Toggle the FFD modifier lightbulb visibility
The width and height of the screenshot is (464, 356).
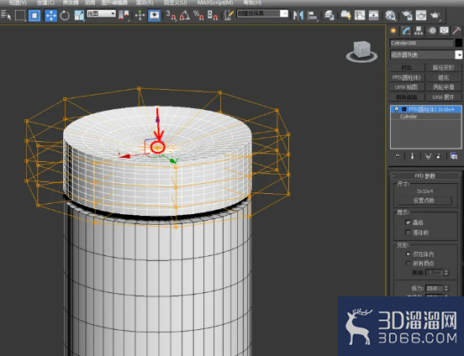coord(397,109)
